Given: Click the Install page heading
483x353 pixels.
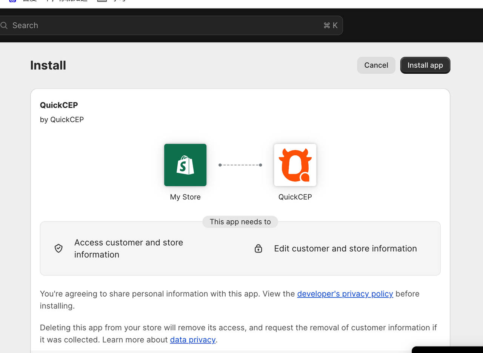Looking at the screenshot, I should [x=48, y=65].
